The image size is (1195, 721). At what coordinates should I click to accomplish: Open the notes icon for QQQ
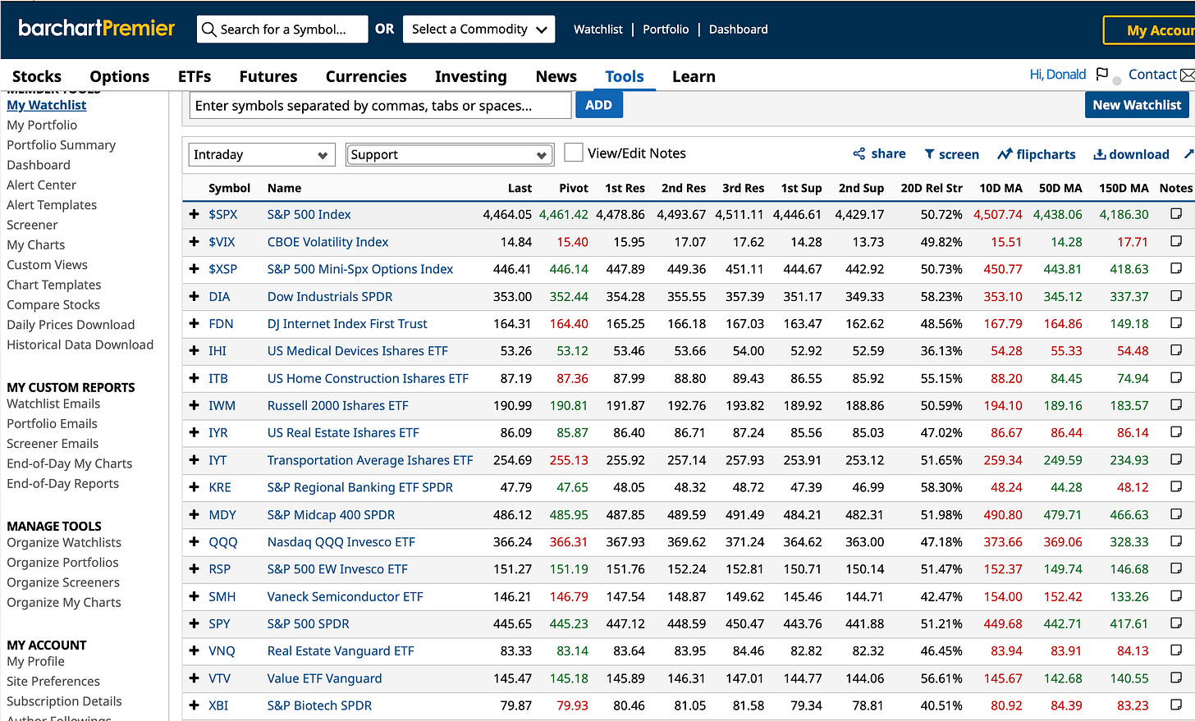(1176, 541)
